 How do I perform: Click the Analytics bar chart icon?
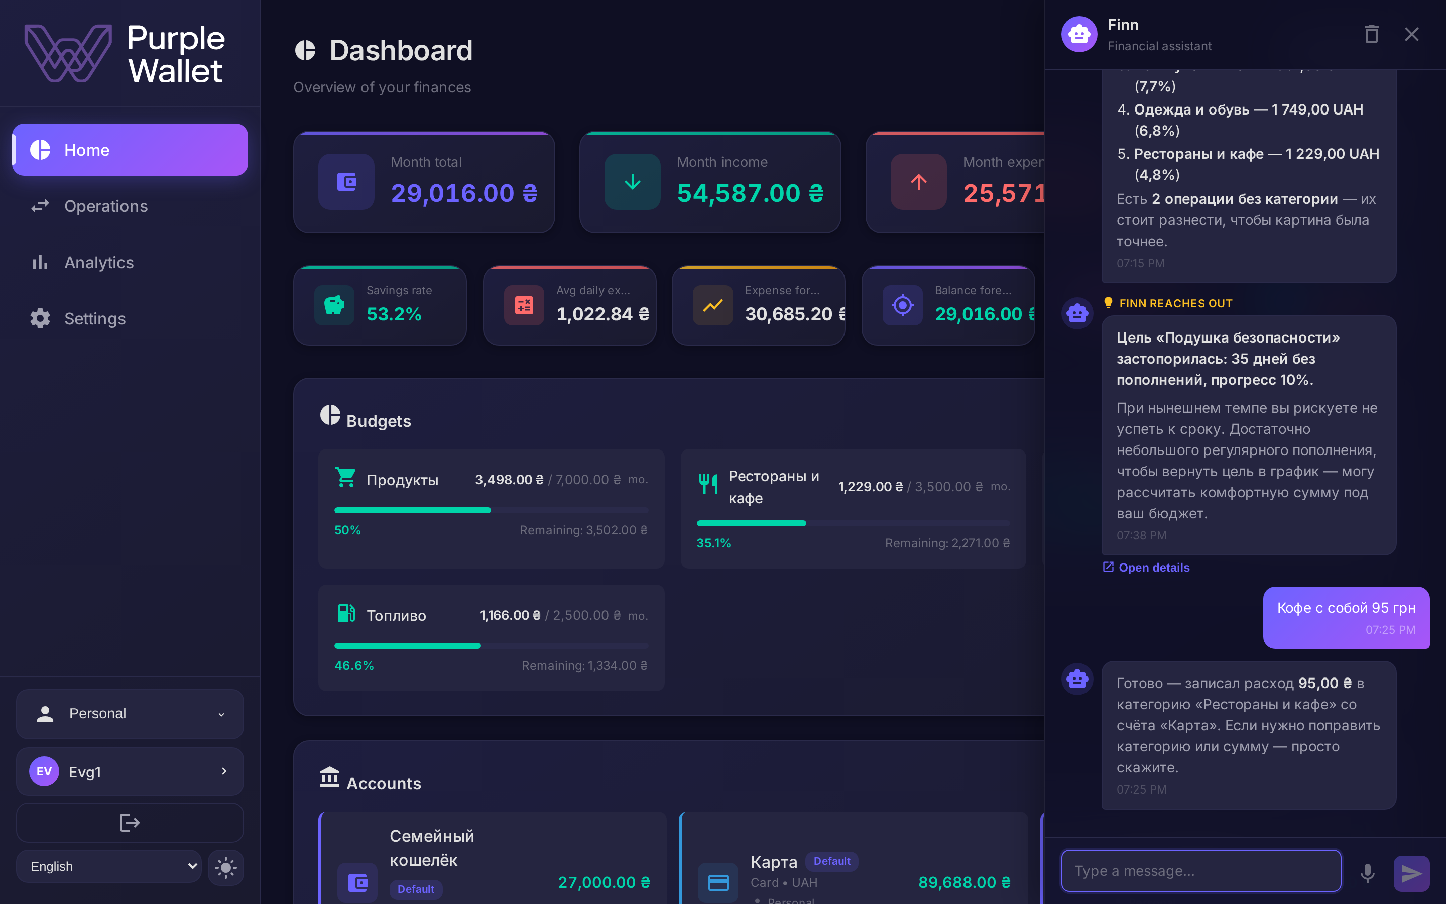(40, 263)
